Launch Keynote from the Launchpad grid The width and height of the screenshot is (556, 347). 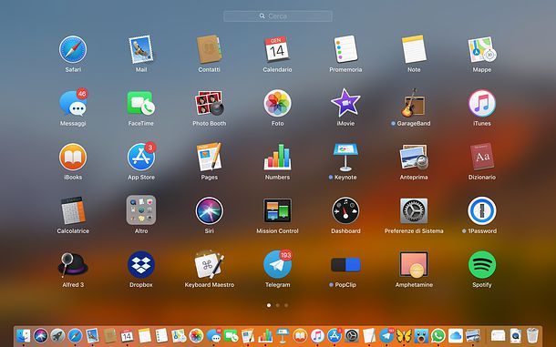tap(345, 157)
